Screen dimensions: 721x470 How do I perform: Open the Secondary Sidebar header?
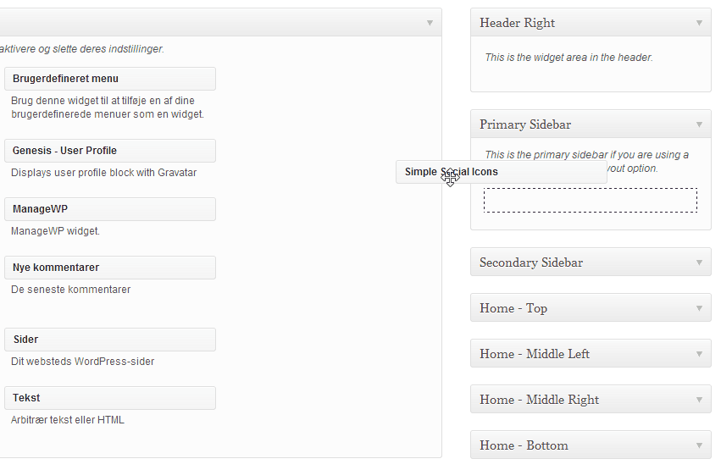tap(591, 263)
